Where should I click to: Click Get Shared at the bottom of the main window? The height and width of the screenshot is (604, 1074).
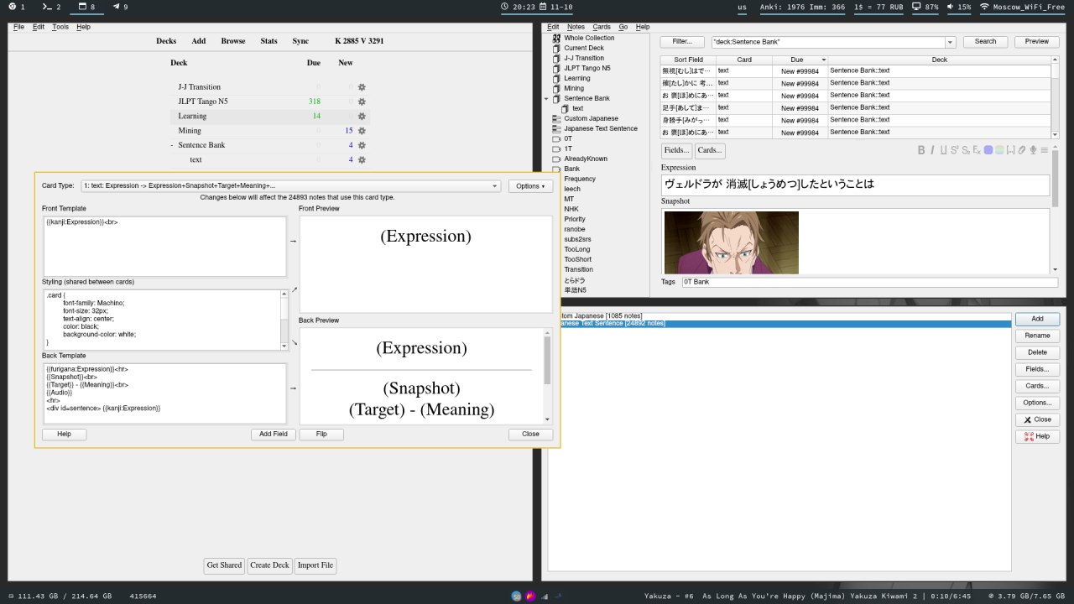click(224, 565)
